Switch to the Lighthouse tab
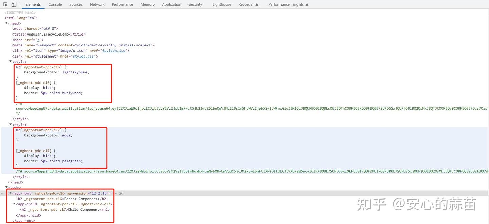 pyautogui.click(x=221, y=4)
